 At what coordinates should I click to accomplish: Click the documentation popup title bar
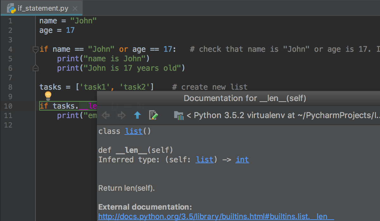[x=245, y=98]
